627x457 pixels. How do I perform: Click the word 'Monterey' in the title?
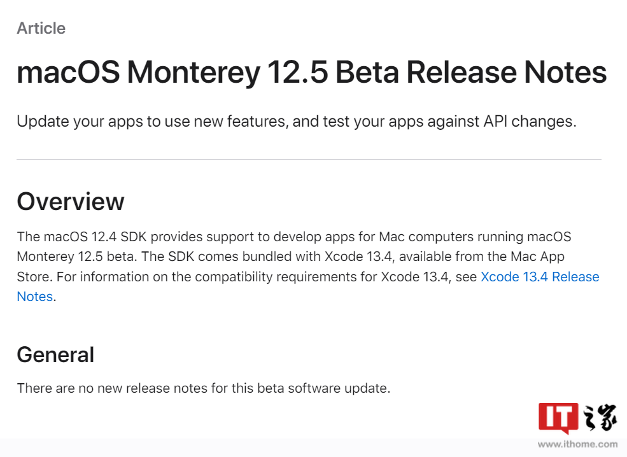(194, 73)
